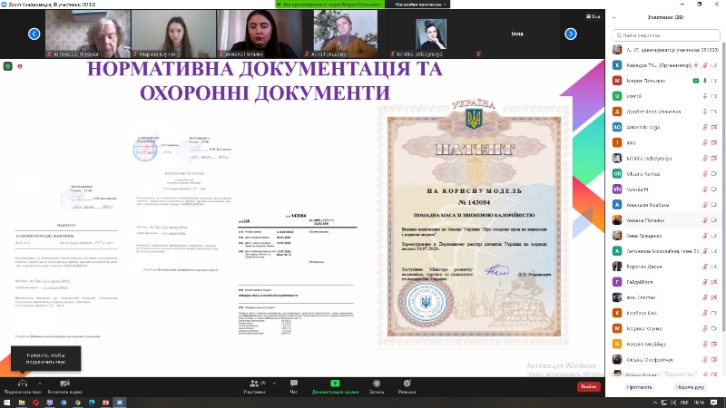Click the Invite button in participants panel
726x408 pixels.
(640, 387)
